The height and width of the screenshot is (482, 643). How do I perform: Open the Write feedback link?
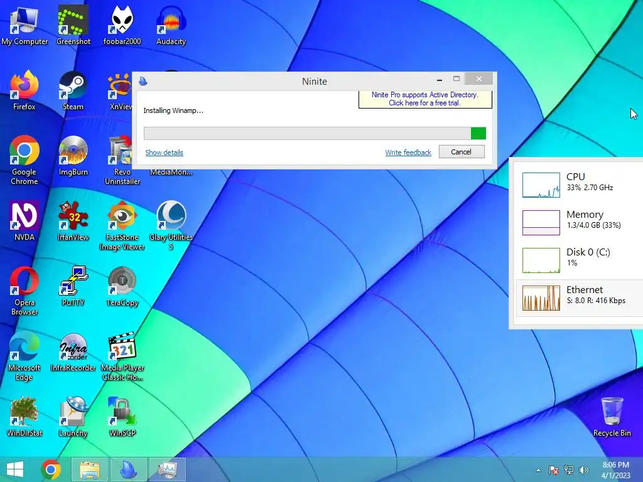(x=408, y=153)
